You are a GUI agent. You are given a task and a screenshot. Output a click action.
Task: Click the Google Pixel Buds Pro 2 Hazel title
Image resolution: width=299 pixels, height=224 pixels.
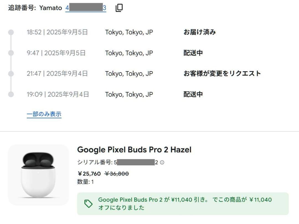[134, 150]
